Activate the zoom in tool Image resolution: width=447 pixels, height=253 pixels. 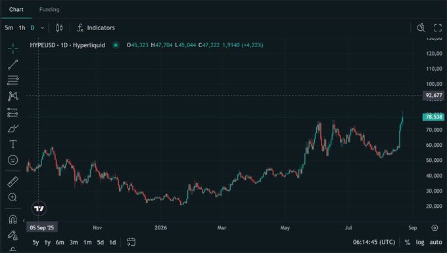[x=13, y=197]
